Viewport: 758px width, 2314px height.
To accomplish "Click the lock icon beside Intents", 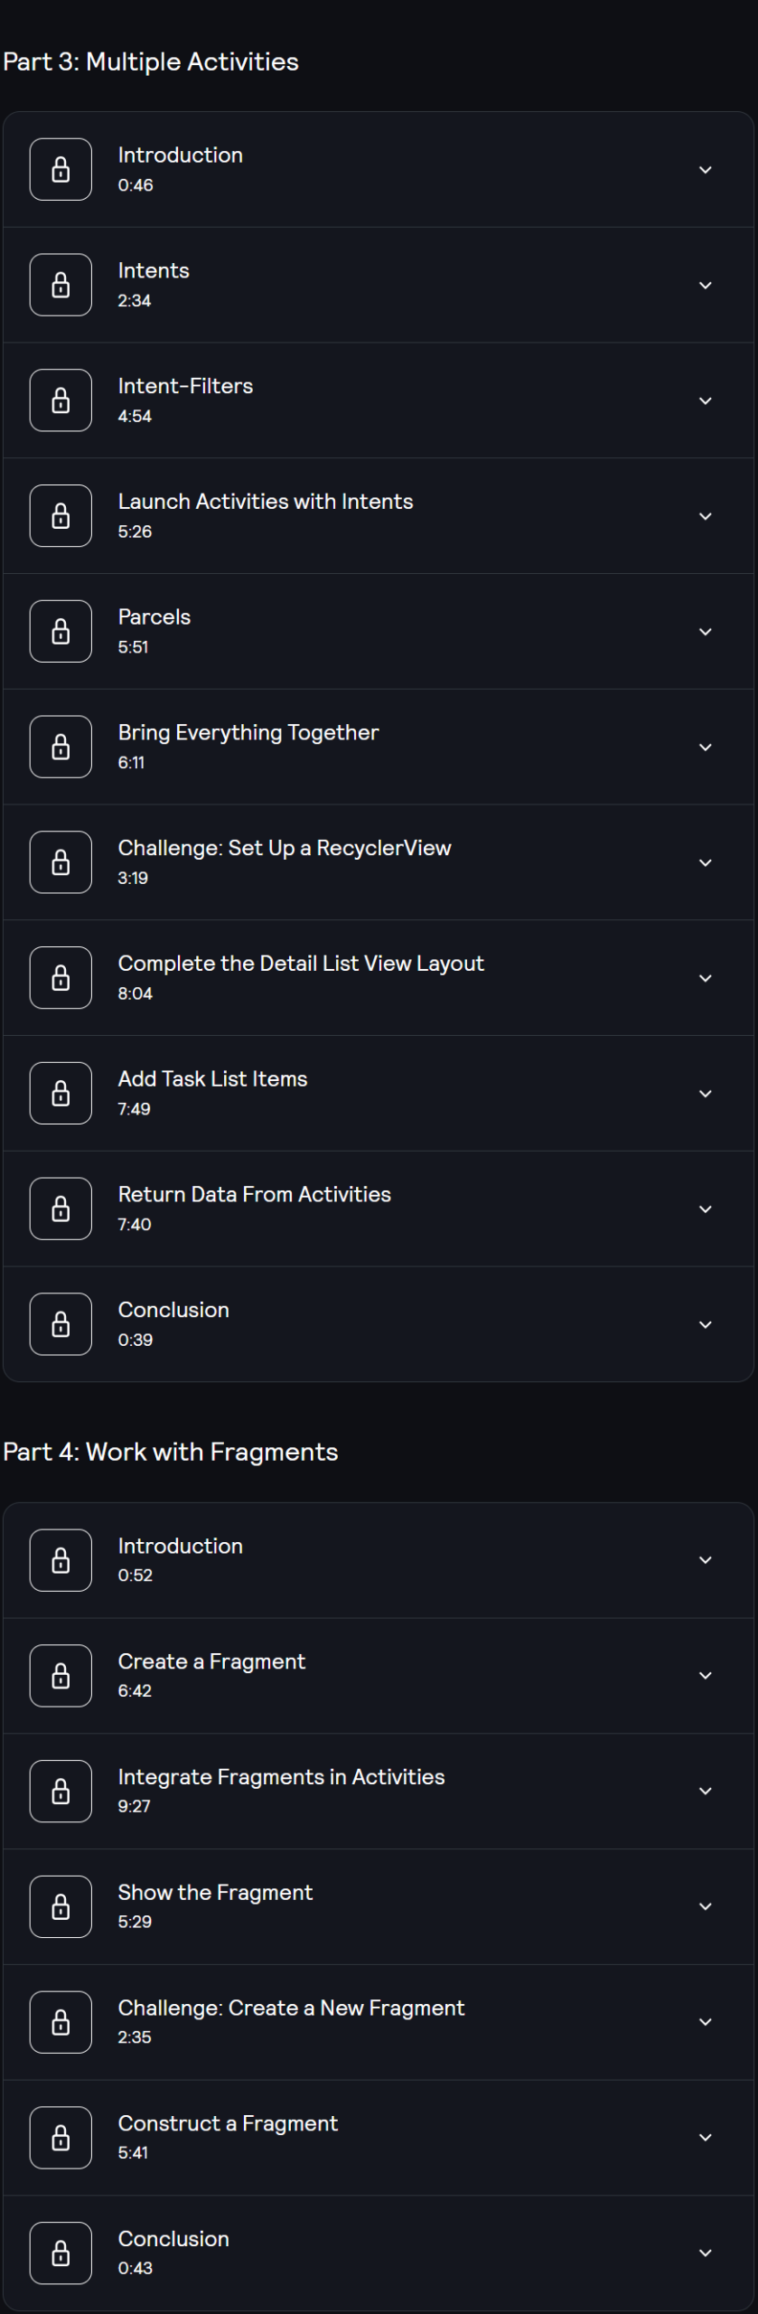I will coord(61,285).
